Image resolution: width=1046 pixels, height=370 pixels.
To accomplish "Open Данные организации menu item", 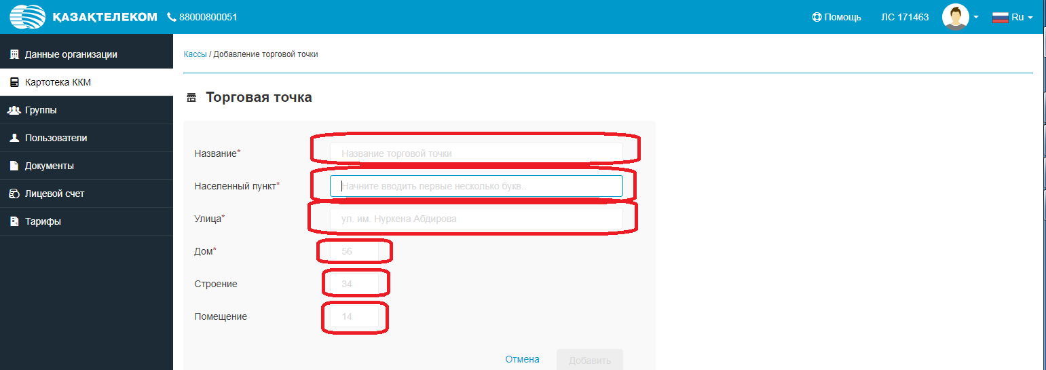I will pyautogui.click(x=86, y=54).
